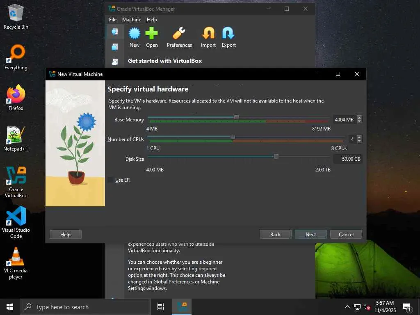The height and width of the screenshot is (315, 420).
Task: Click the Base Memory 4004 MB field
Action: coord(345,119)
